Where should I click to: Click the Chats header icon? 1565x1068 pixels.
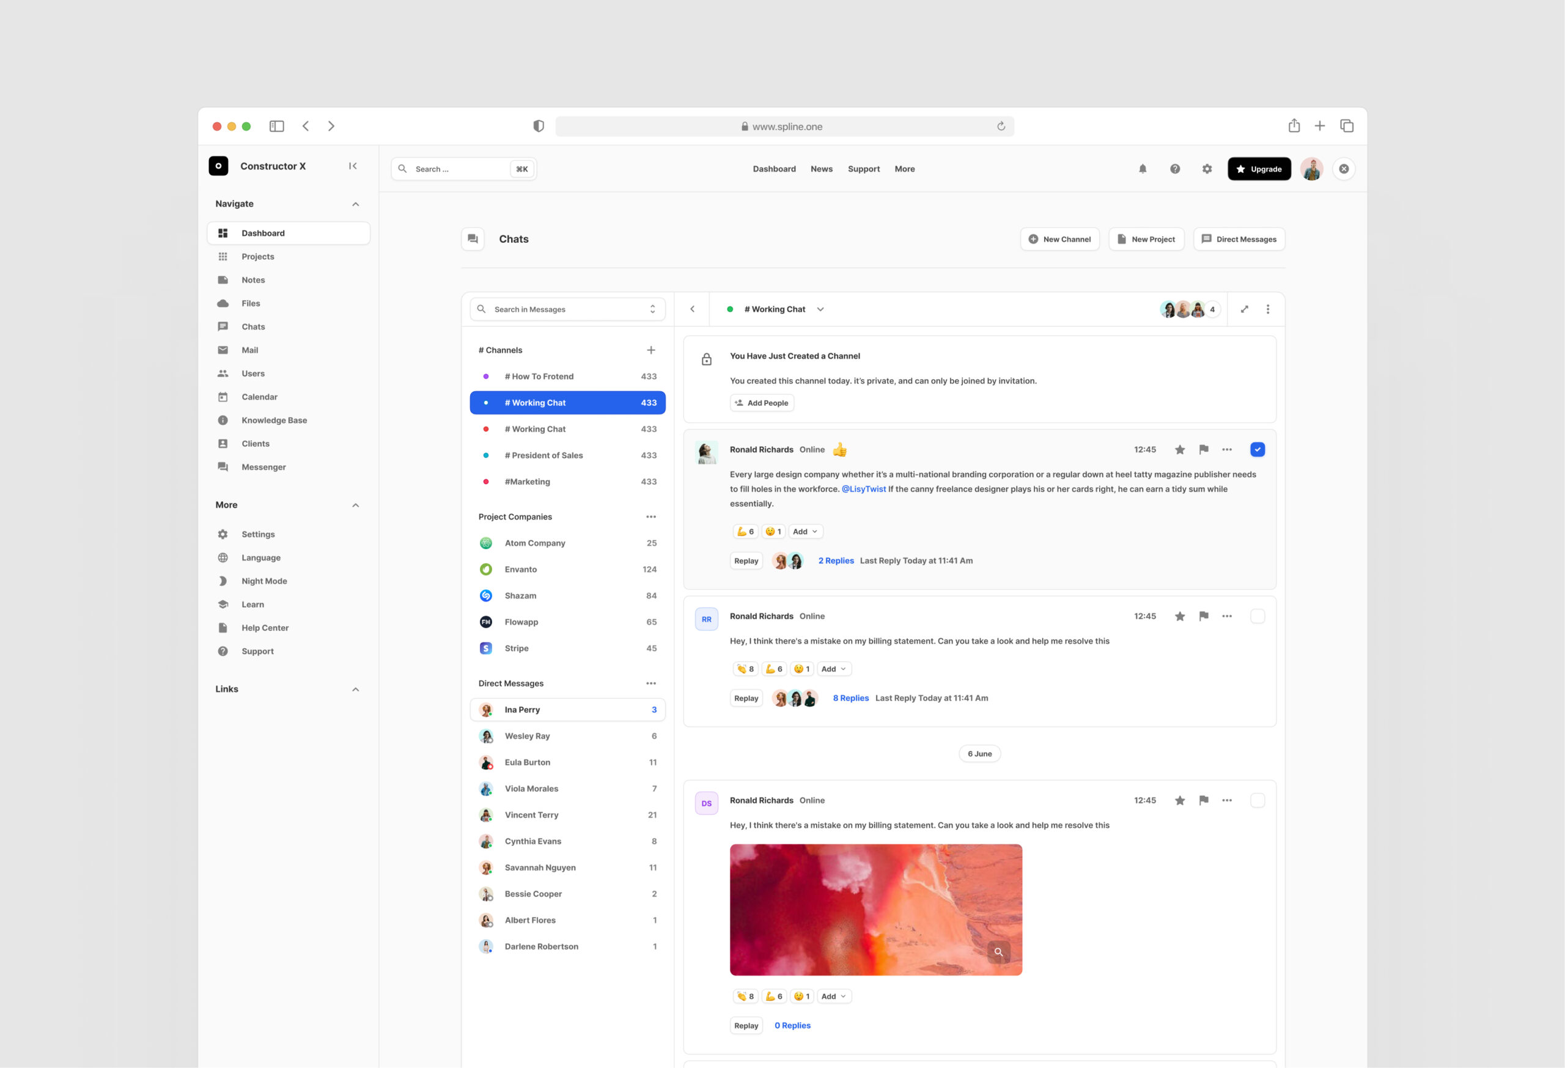[473, 239]
